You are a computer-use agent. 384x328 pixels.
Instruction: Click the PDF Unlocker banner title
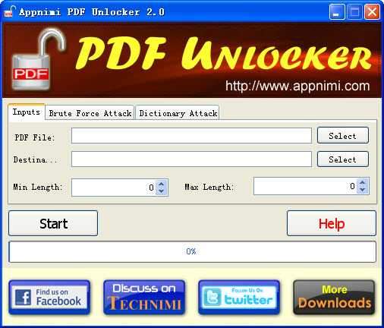(223, 54)
